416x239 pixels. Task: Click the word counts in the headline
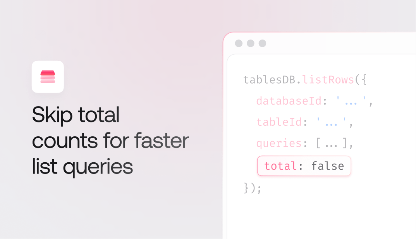[x=64, y=141]
